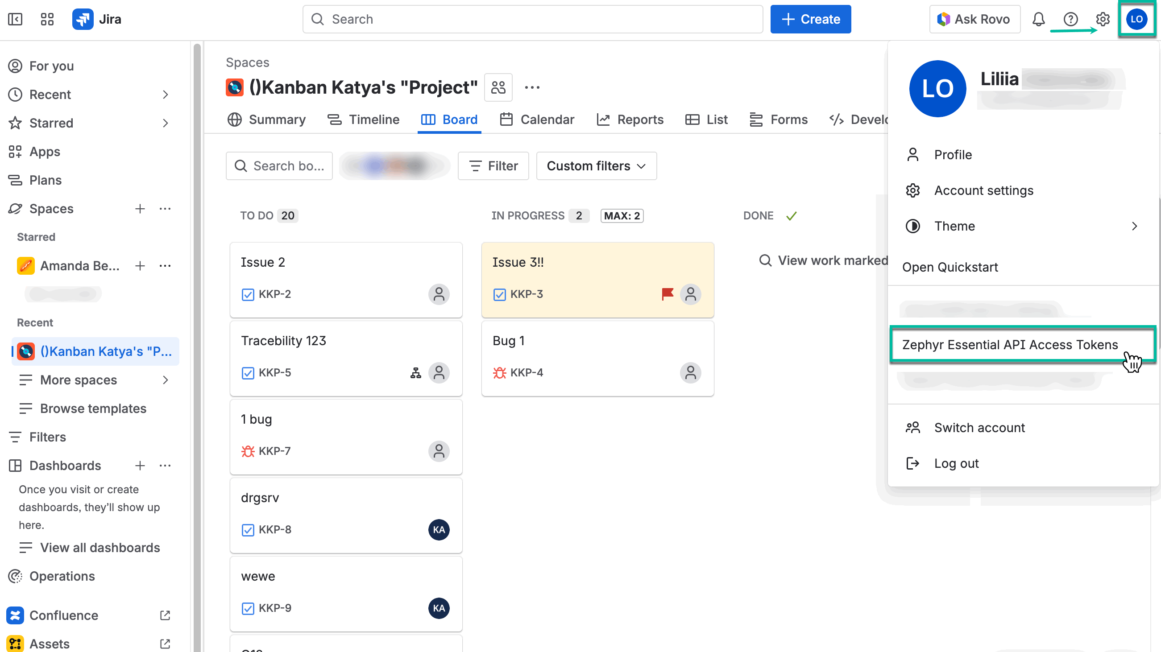Viewport: 1161px width, 652px height.
Task: Expand the Theme submenu
Action: tap(1134, 226)
